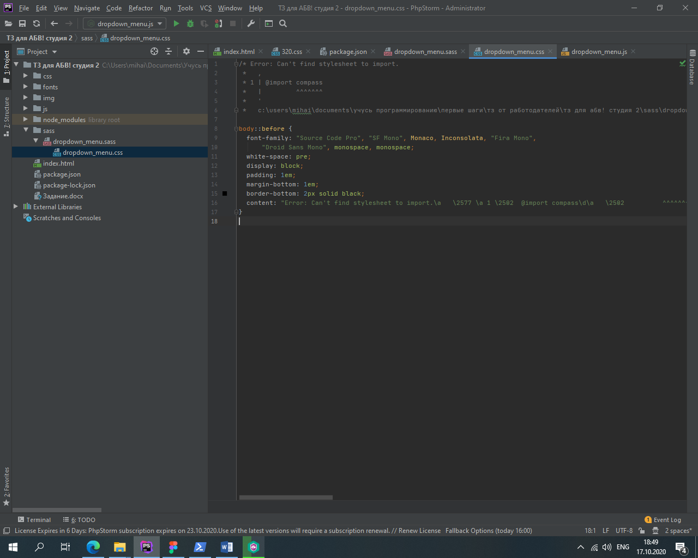
Task: Open 1: Project side tab
Action: click(6, 67)
